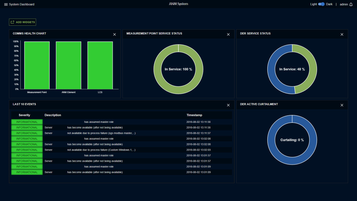The image size is (357, 201).
Task: Select the event timestamped 13:11:57
Action: click(x=122, y=133)
